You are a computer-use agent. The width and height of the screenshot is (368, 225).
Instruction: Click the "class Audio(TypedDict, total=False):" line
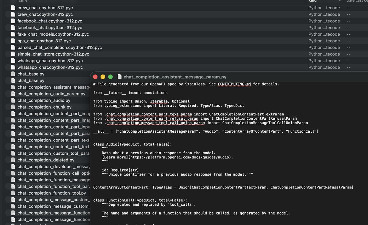pos(132,144)
